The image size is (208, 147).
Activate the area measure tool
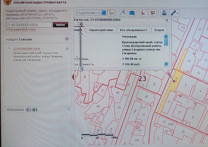click(x=153, y=13)
